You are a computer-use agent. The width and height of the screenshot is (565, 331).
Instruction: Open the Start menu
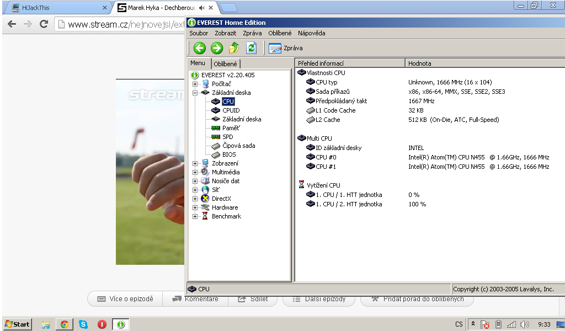tap(17, 324)
